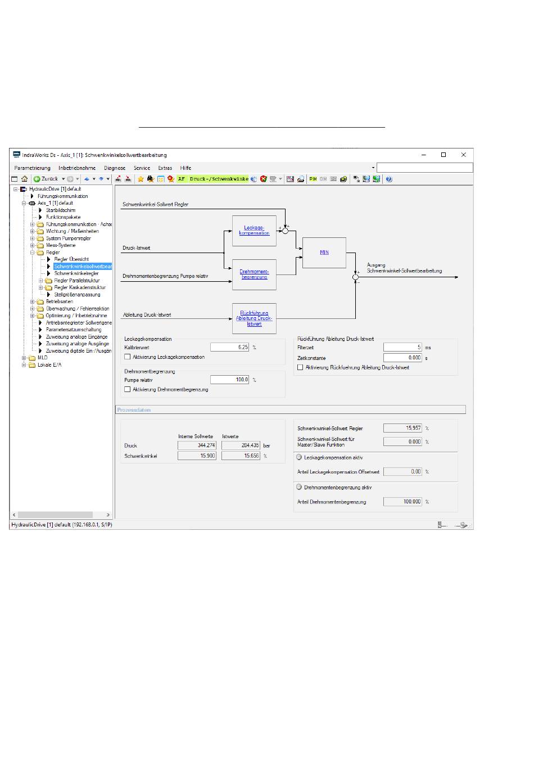Click the MIN block link
The width and height of the screenshot is (534, 770).
click(324, 252)
